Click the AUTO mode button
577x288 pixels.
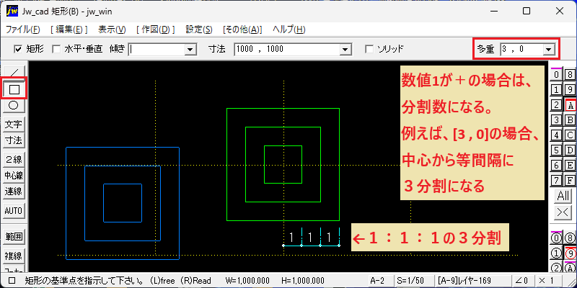tap(14, 211)
